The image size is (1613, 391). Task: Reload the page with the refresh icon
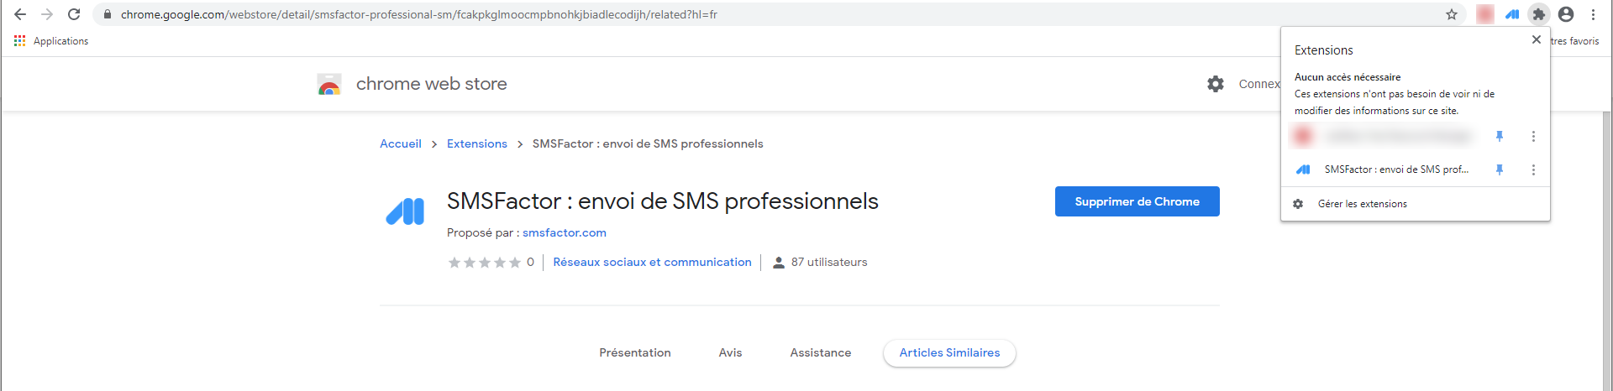(74, 14)
